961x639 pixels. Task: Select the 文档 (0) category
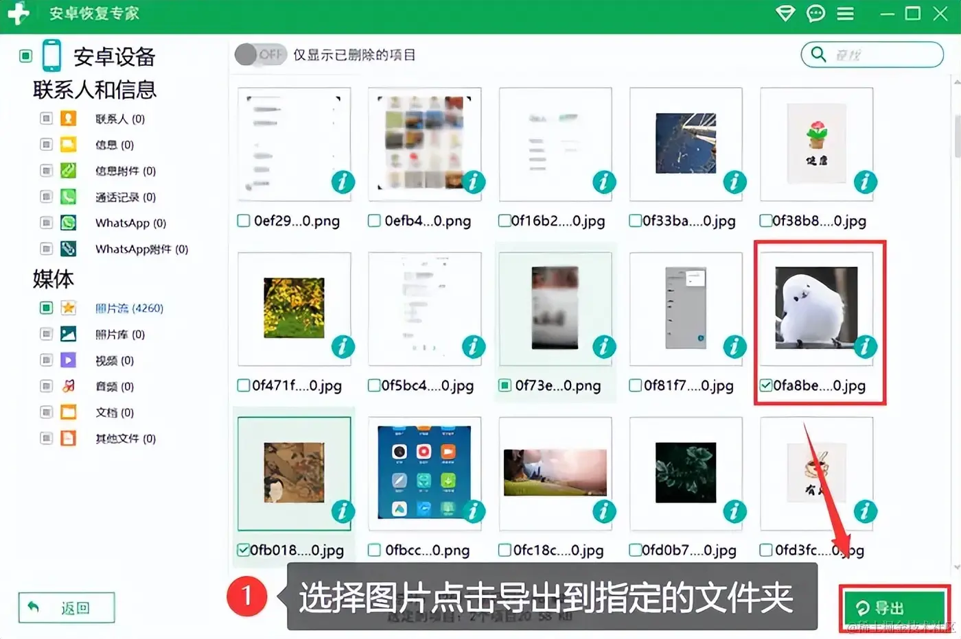[x=115, y=413]
